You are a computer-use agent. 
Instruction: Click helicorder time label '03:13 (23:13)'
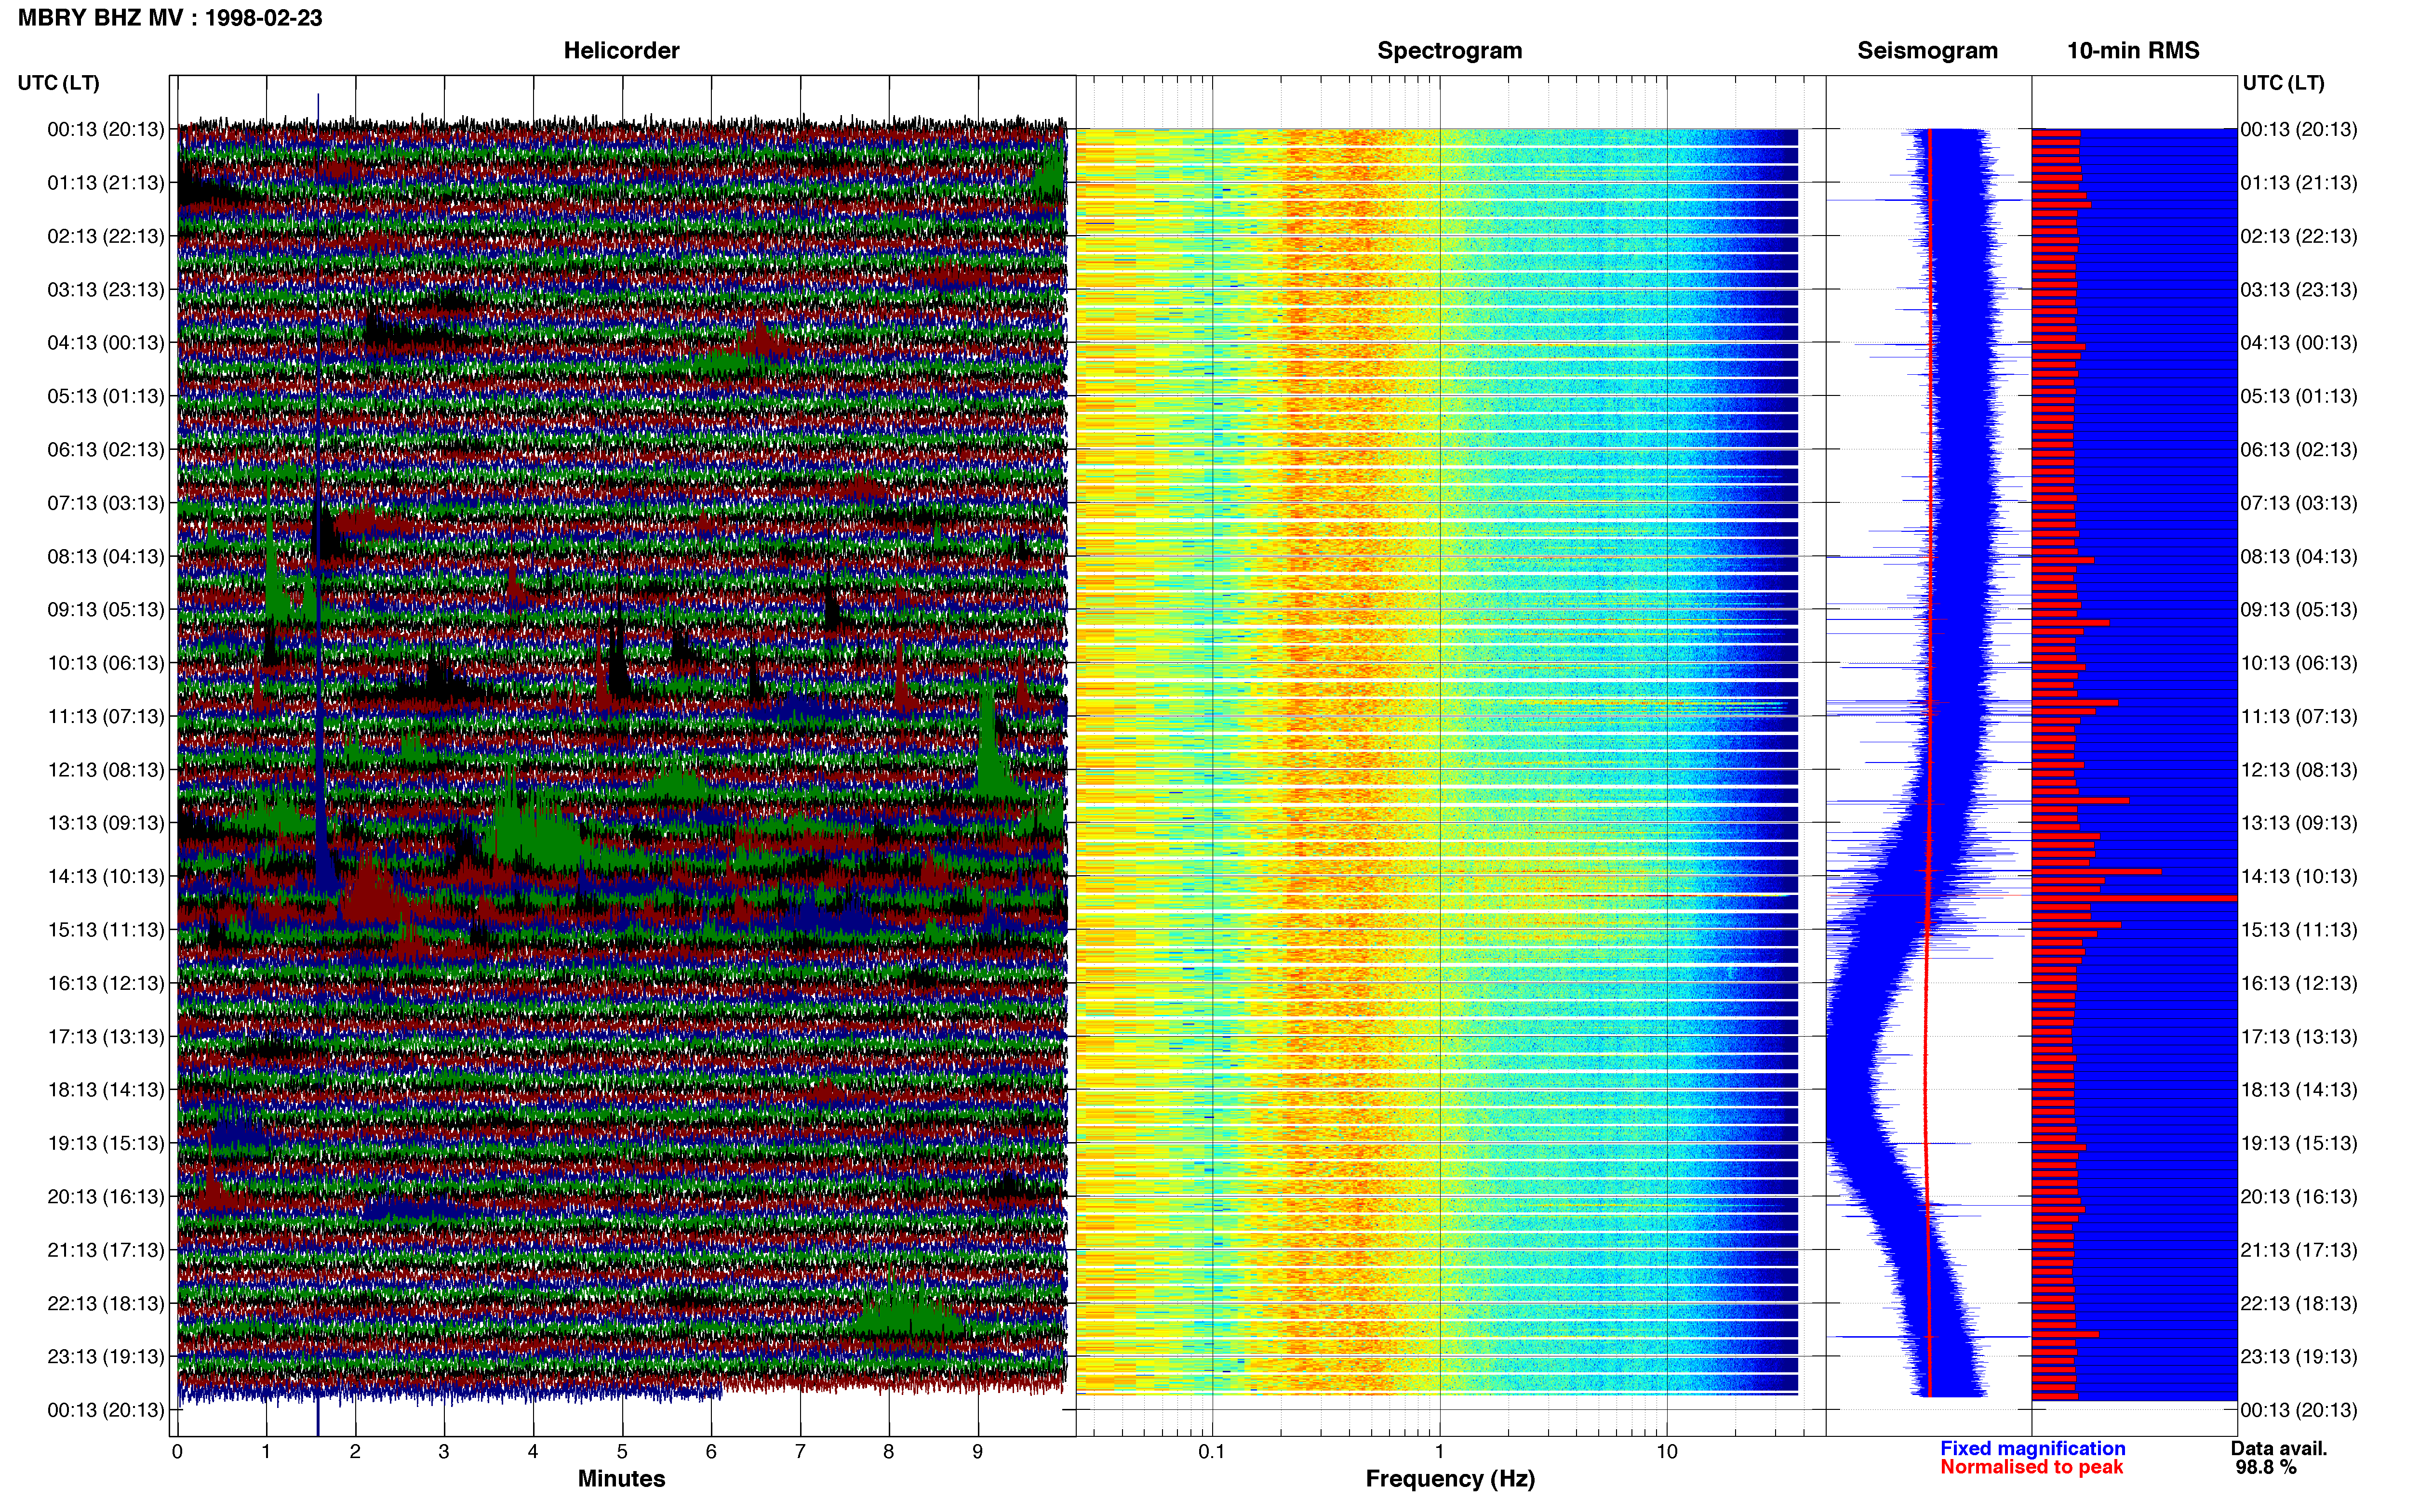pos(105,290)
